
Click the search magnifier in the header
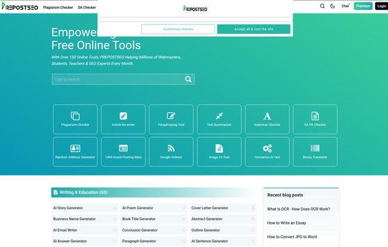click(x=322, y=6)
